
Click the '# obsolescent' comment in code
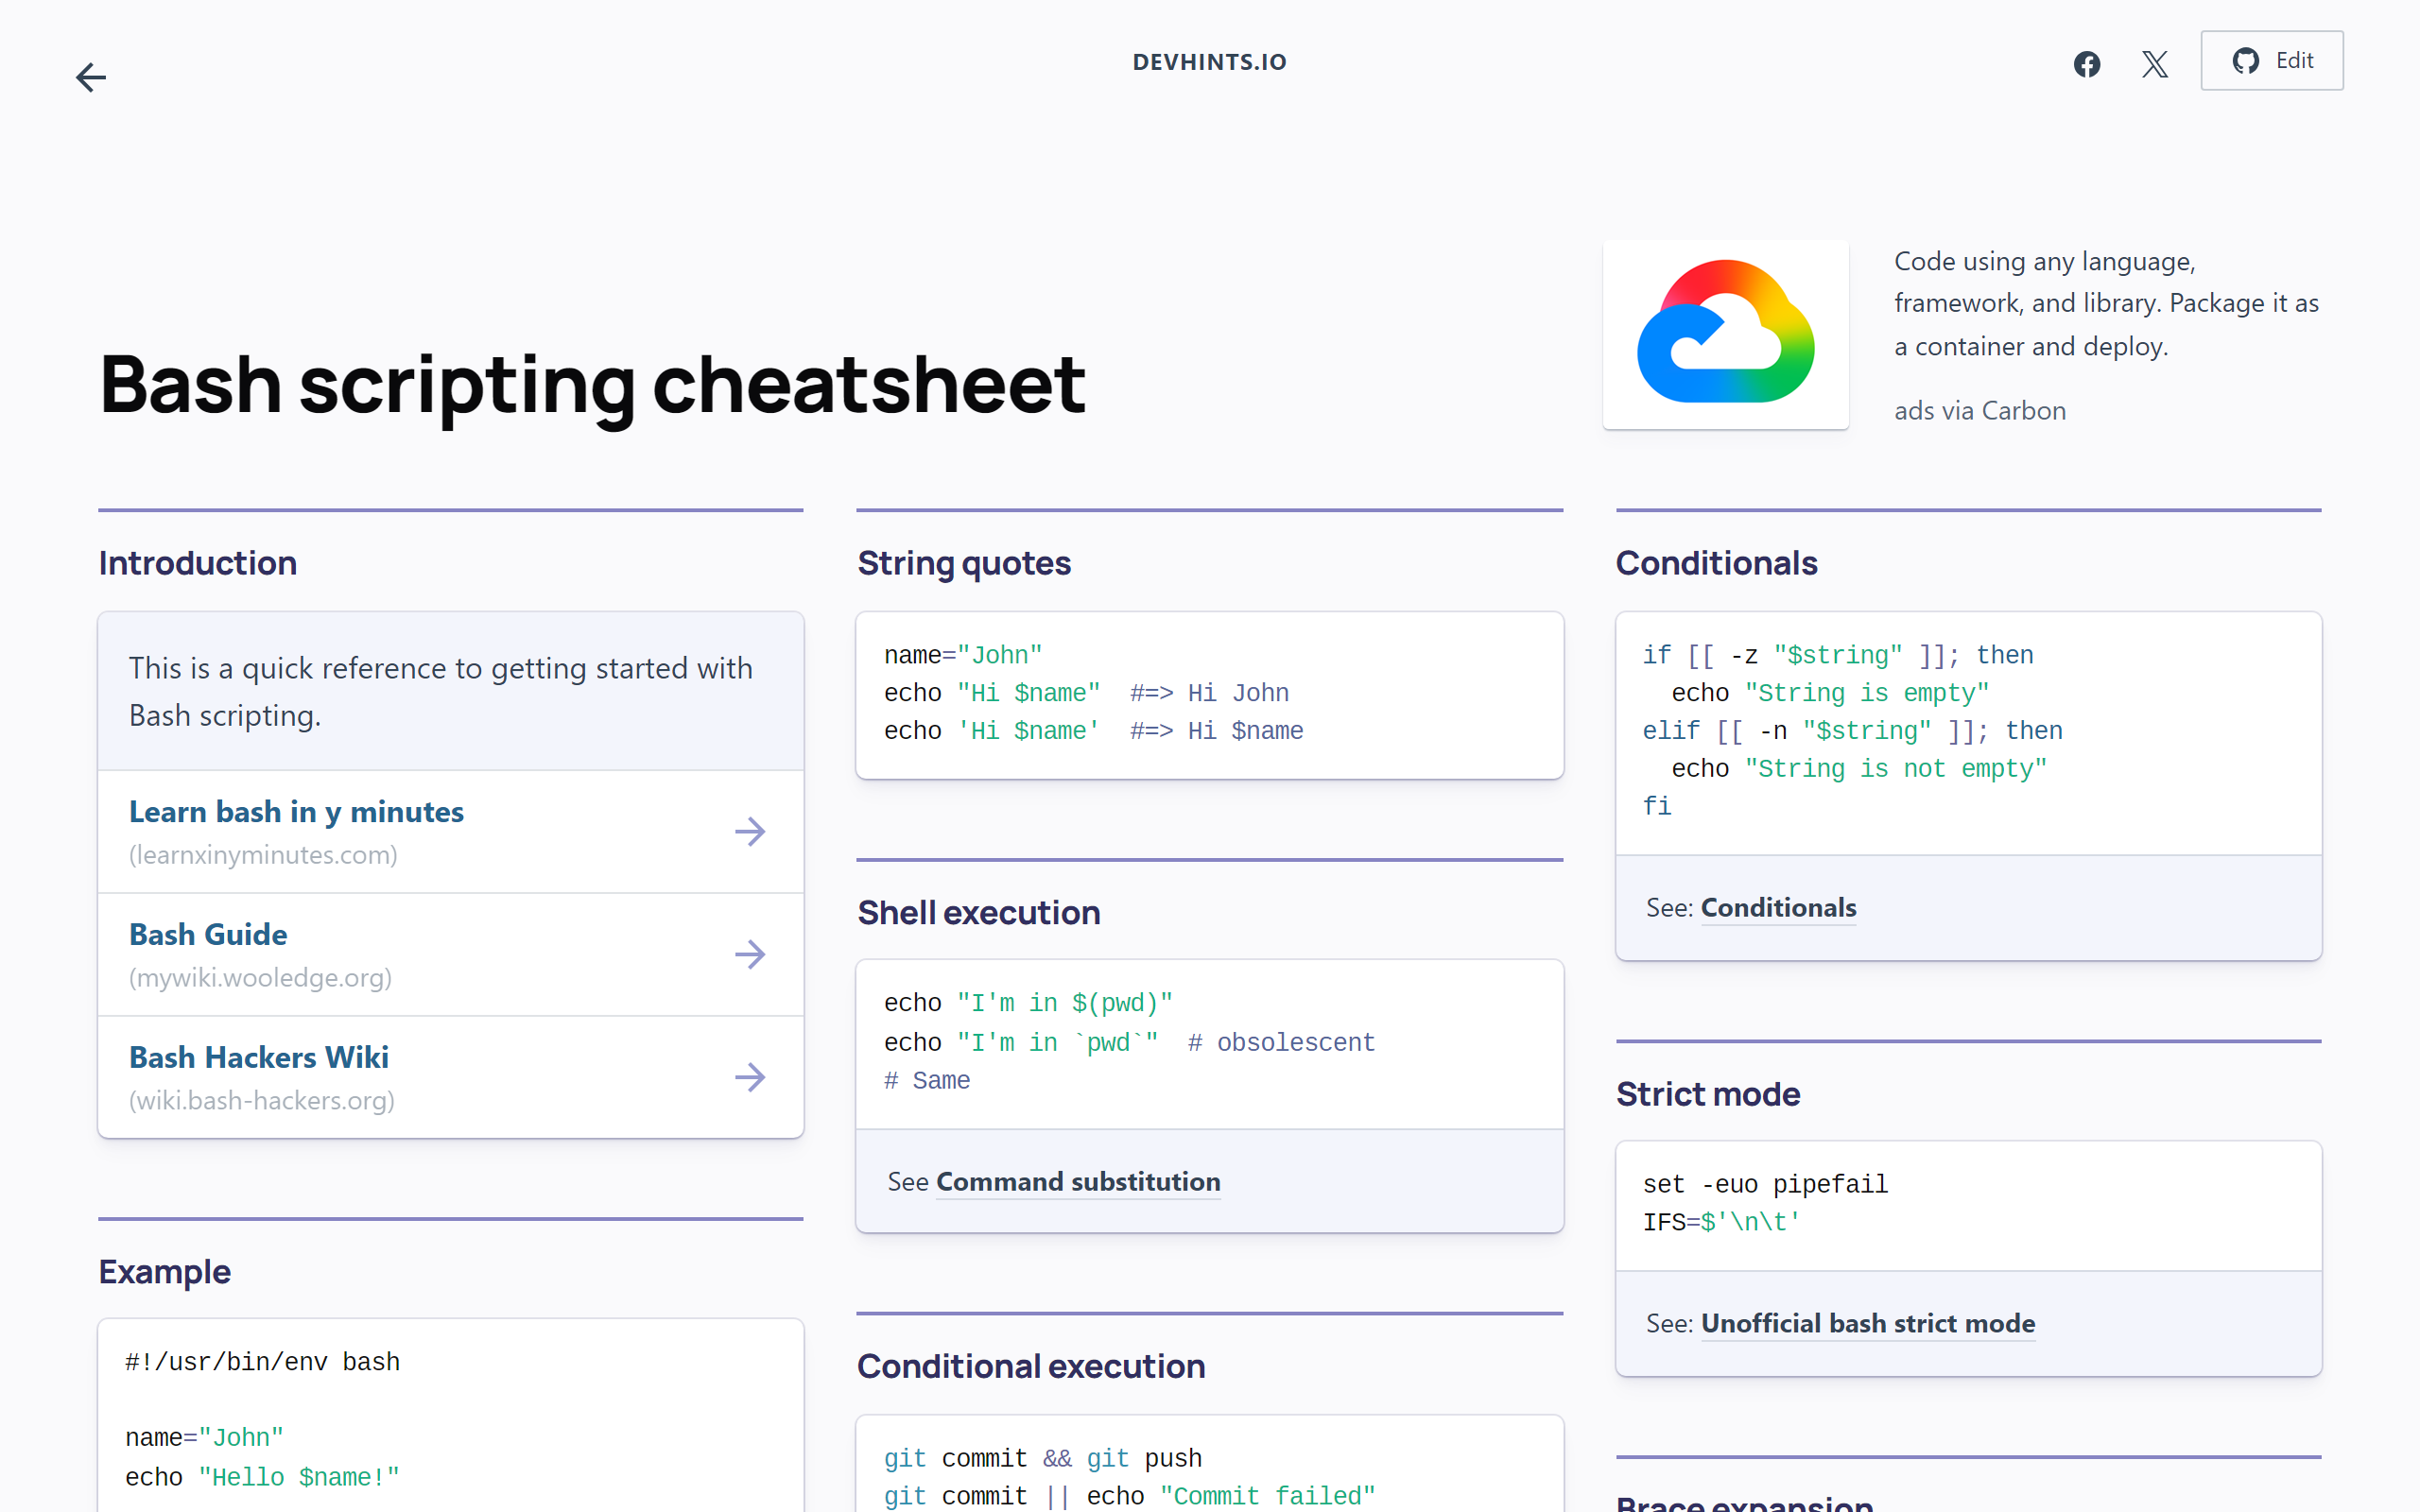[x=1281, y=1043]
